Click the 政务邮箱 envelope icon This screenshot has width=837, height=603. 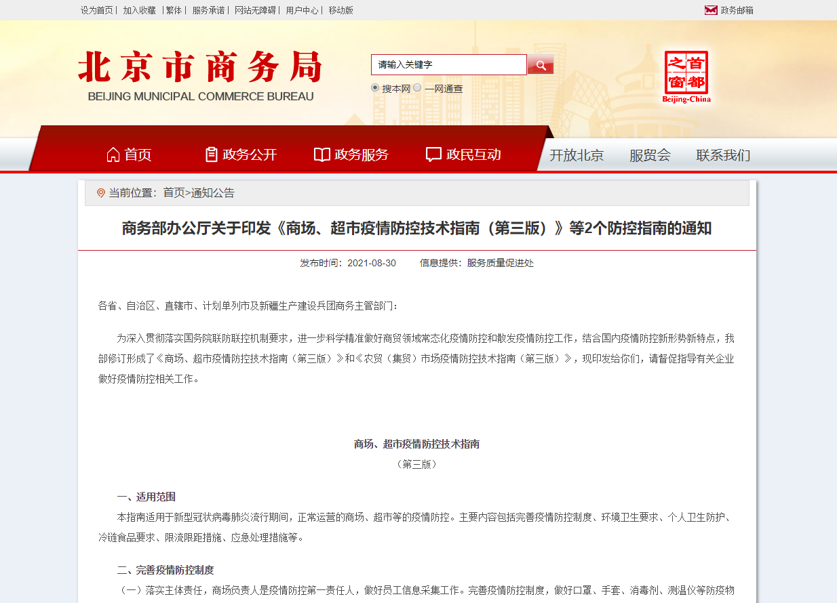click(x=711, y=10)
